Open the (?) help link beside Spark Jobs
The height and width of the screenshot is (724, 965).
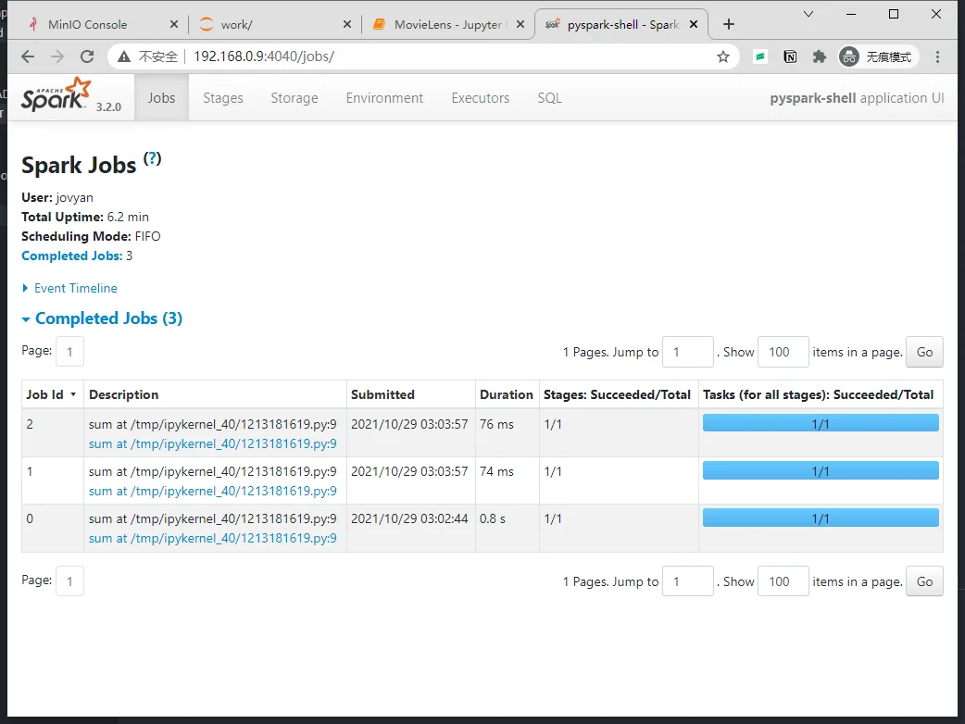tap(152, 158)
